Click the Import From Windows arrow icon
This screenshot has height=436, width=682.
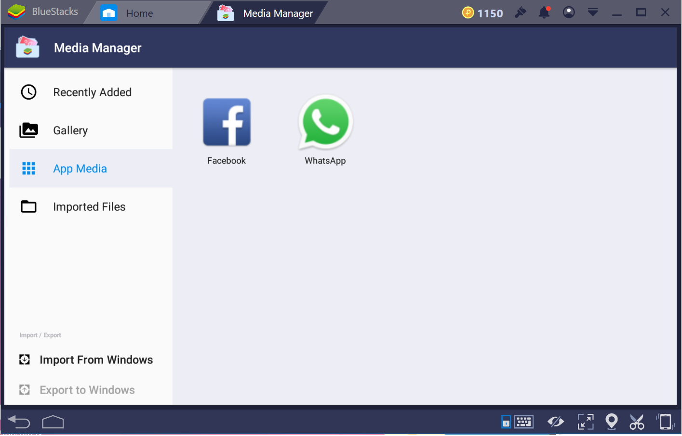tap(25, 359)
